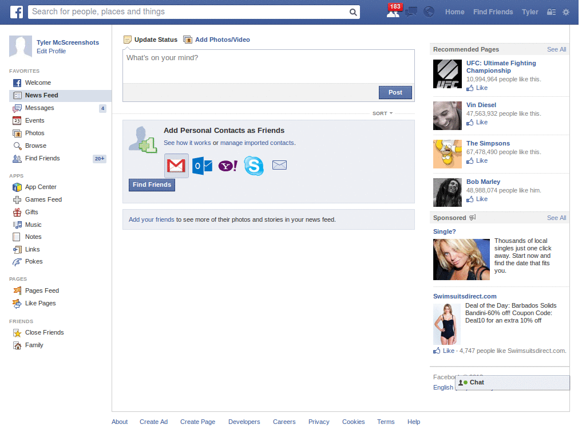Screen dimensions: 586x440
Task: Click Tyler McScreenshots profile picture
Action: click(x=21, y=47)
